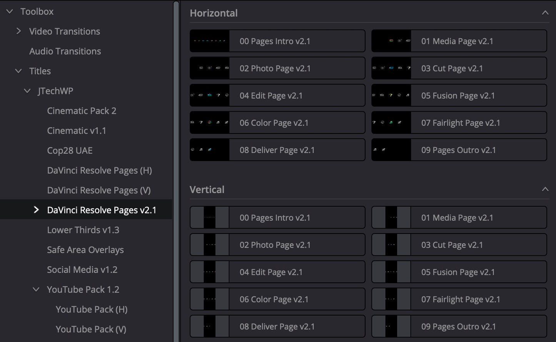Screen dimensions: 556x342
Task: Click the toolbox panel vertical scrollbar
Action: pos(176,171)
